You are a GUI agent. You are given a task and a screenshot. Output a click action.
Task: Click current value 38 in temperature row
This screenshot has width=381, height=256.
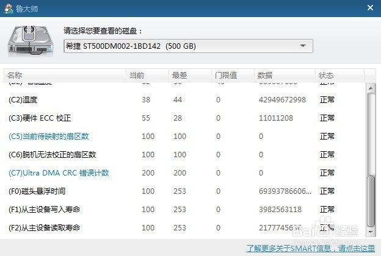(146, 100)
